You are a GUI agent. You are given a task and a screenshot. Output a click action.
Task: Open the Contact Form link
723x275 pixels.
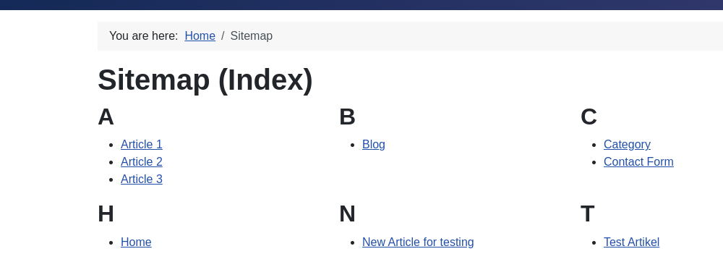tap(638, 162)
